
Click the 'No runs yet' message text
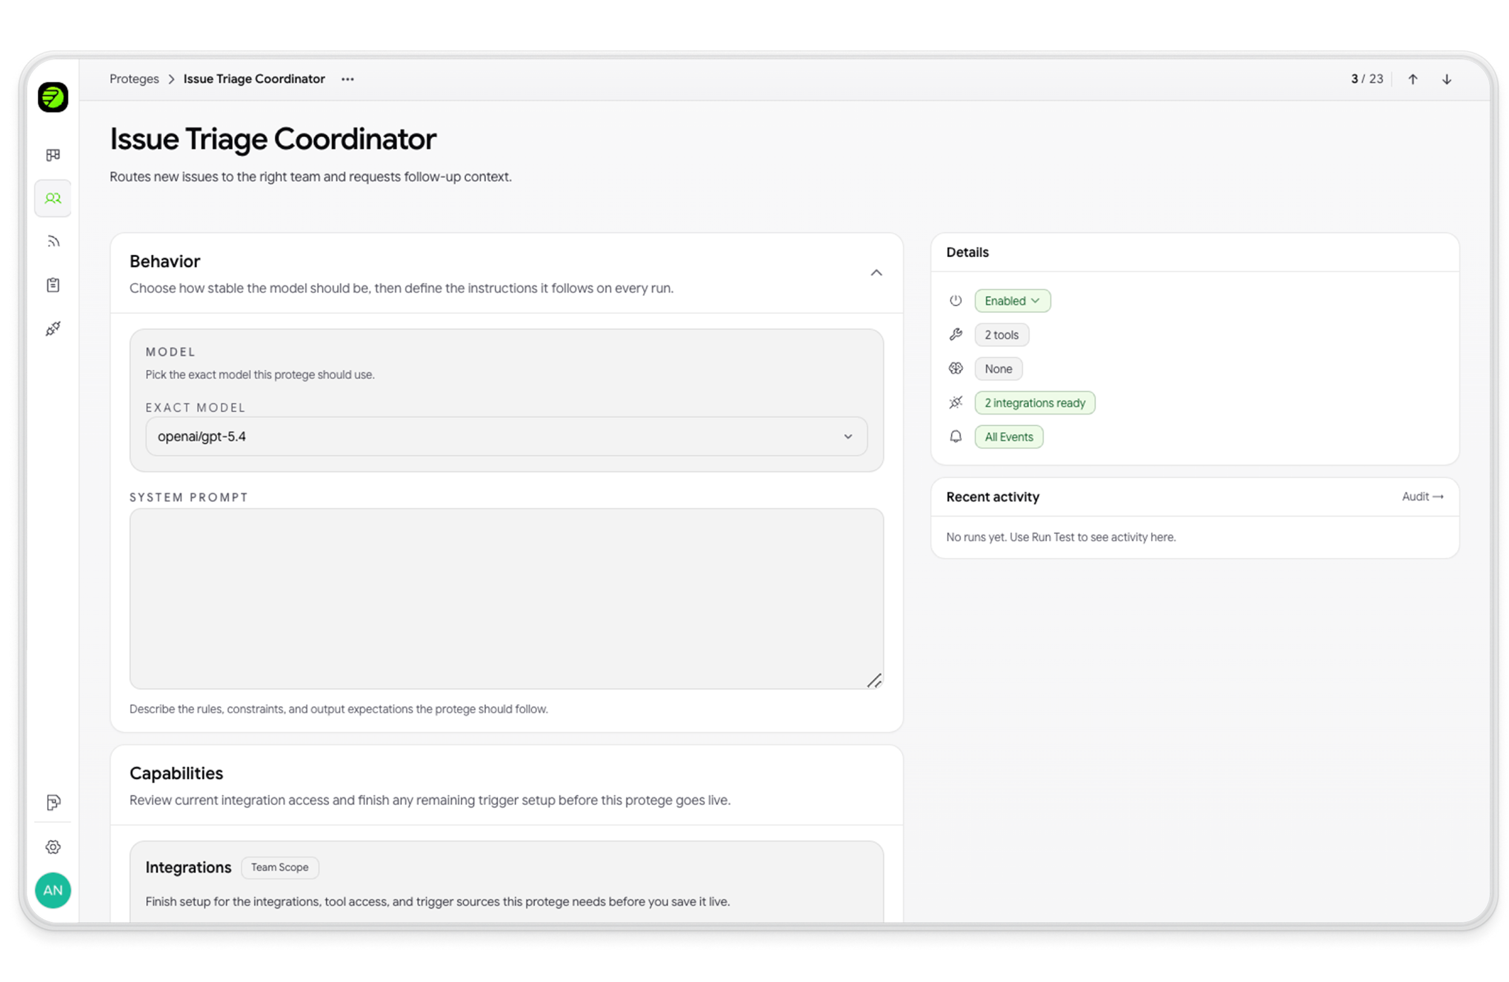point(1061,537)
